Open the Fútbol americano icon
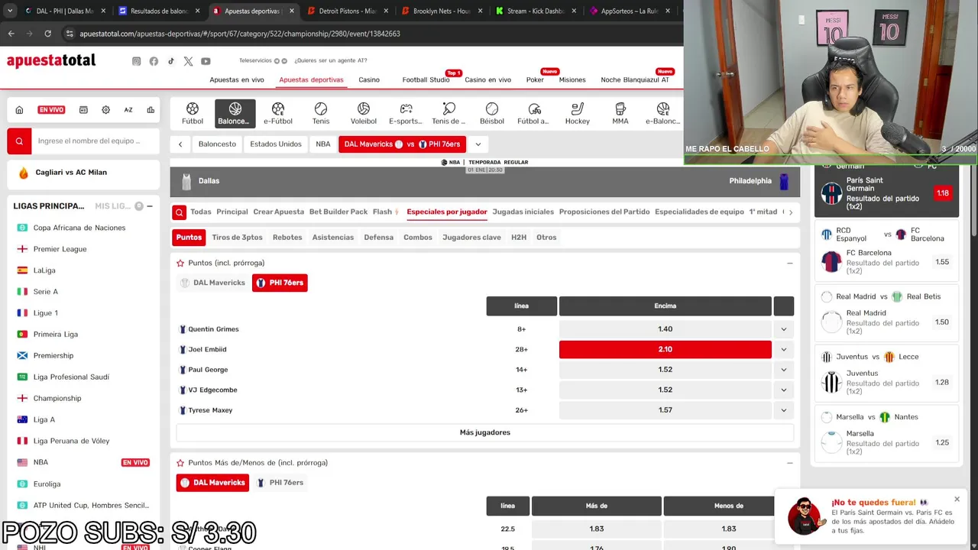 (534, 113)
